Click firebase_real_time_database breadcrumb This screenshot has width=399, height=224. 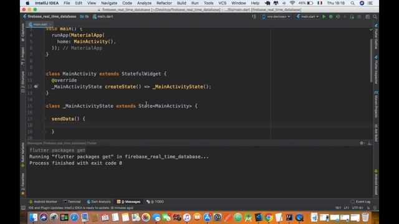pyautogui.click(x=49, y=17)
